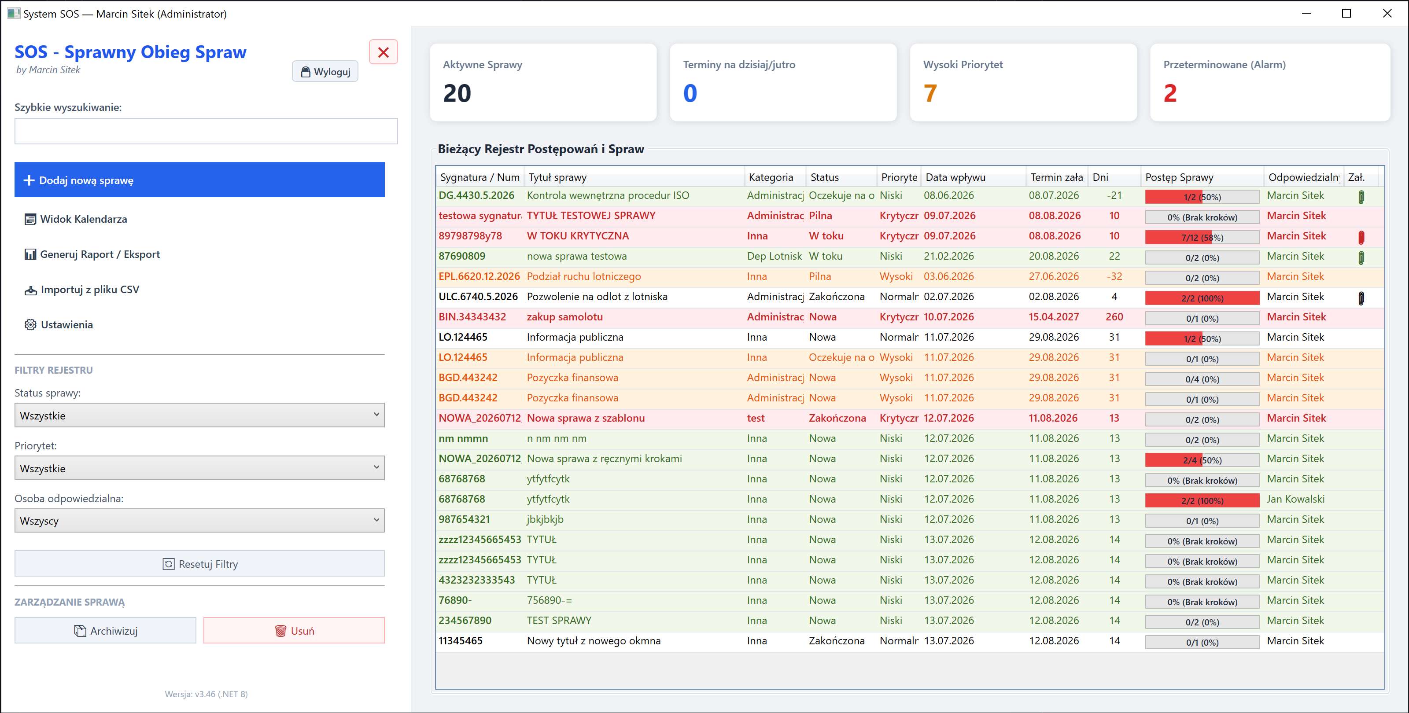Expand the Priorytet filter dropdown
This screenshot has width=1409, height=713.
coord(199,468)
